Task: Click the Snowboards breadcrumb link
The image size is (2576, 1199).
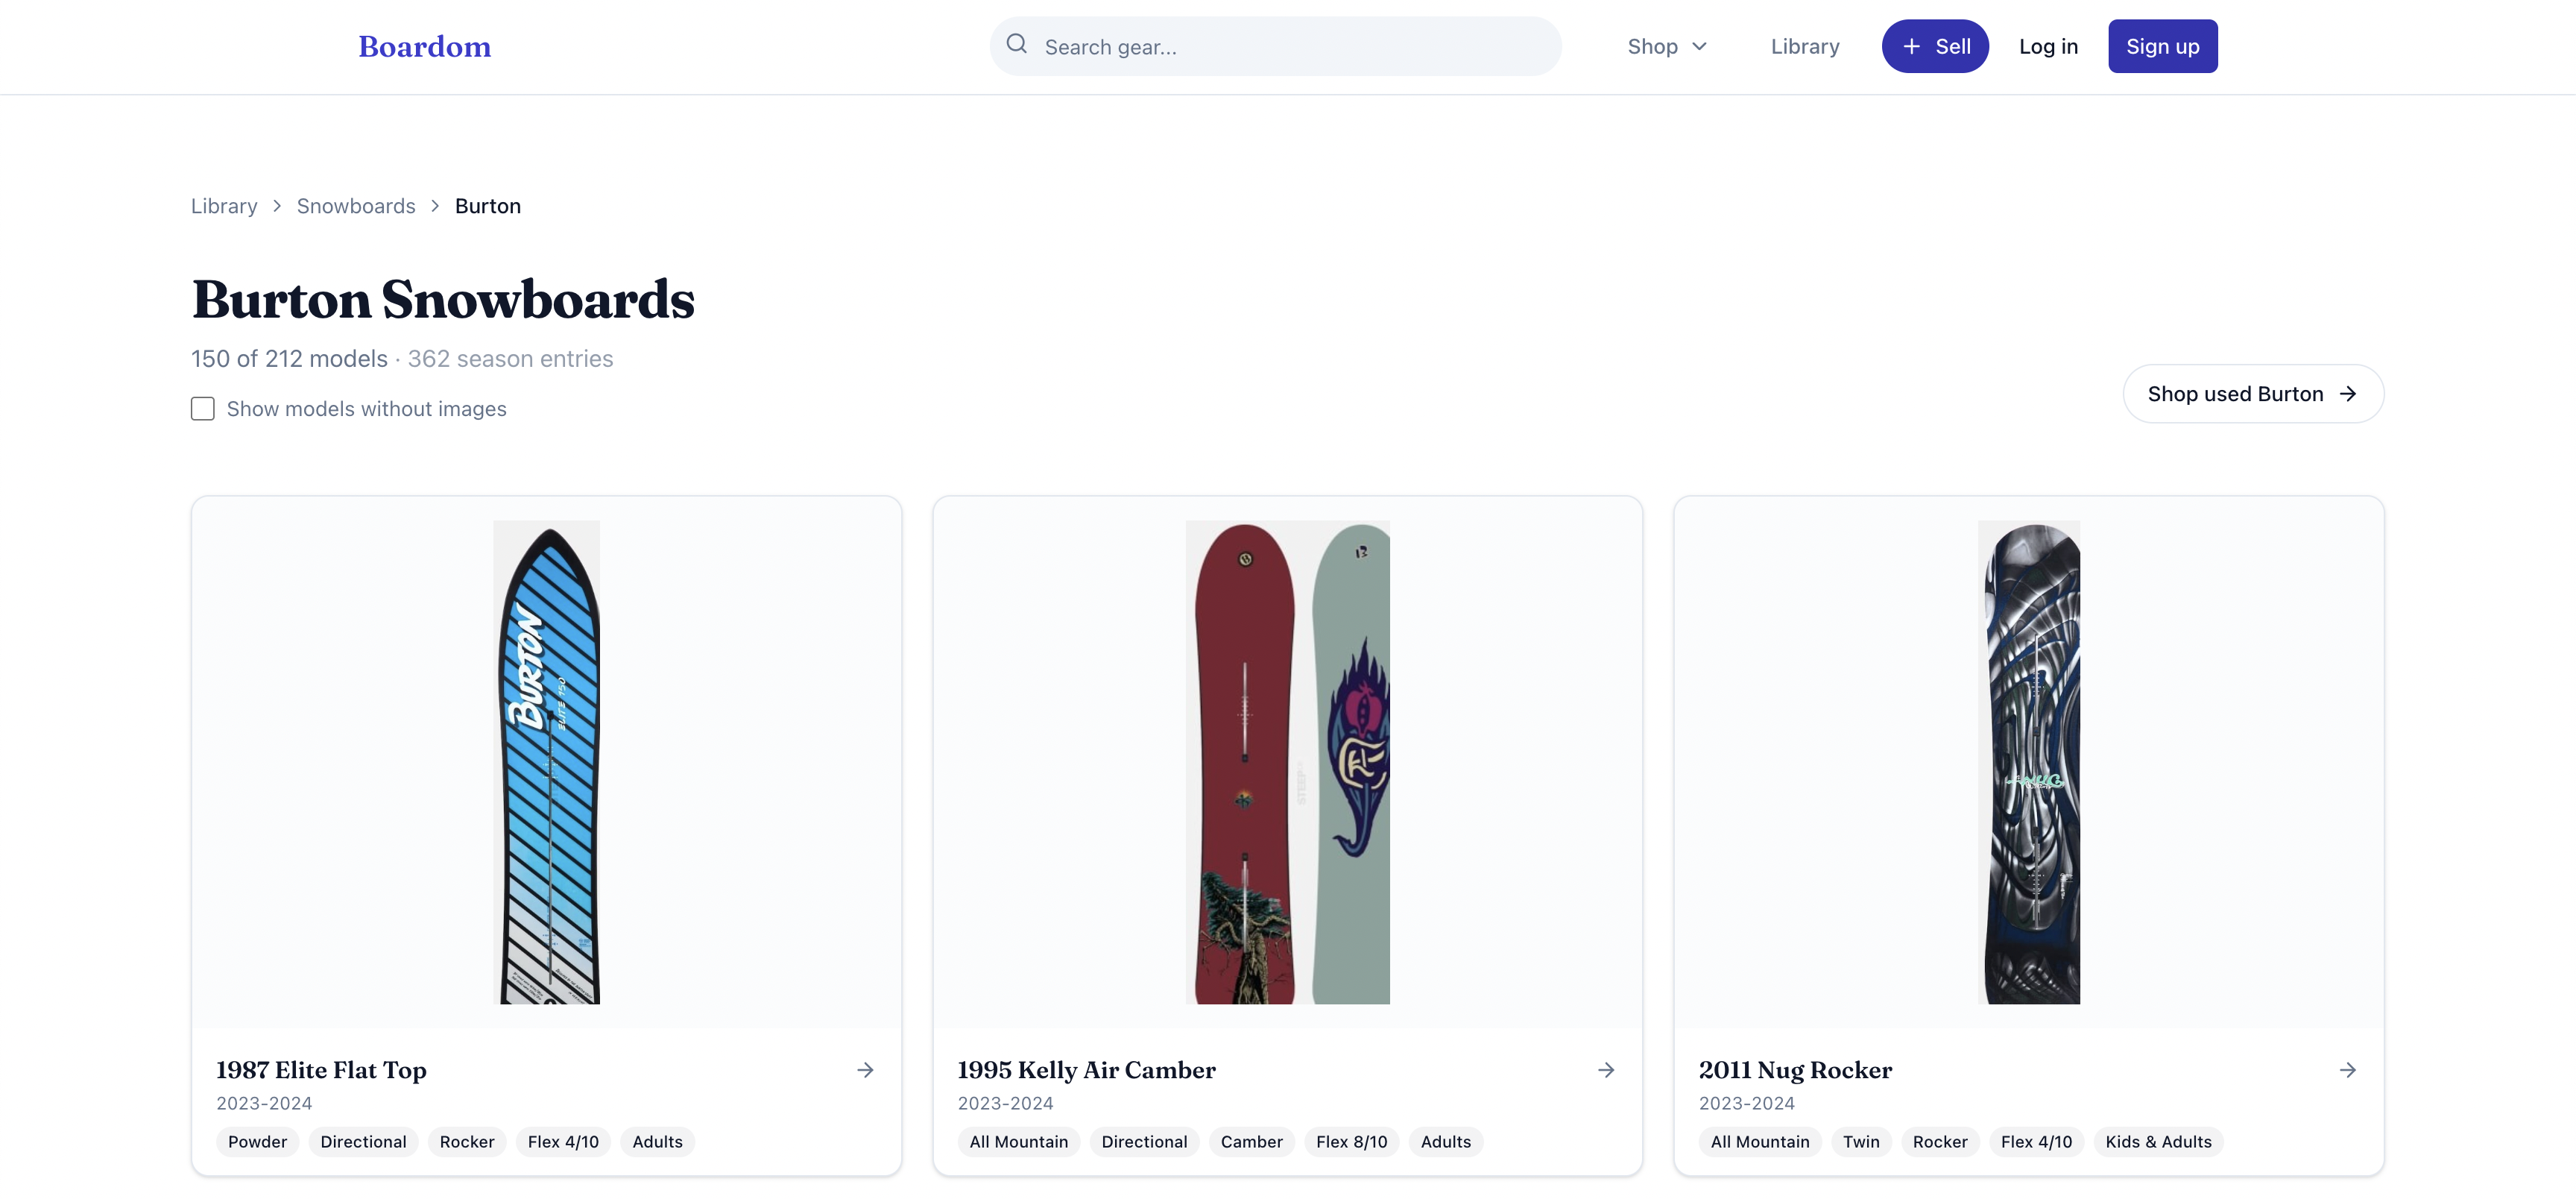Action: (x=355, y=206)
